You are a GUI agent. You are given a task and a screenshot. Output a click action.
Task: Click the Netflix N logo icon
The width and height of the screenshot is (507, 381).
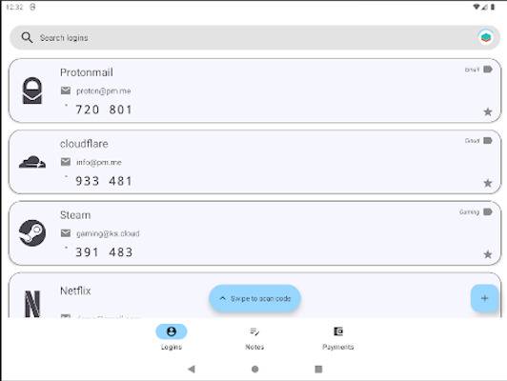32,304
